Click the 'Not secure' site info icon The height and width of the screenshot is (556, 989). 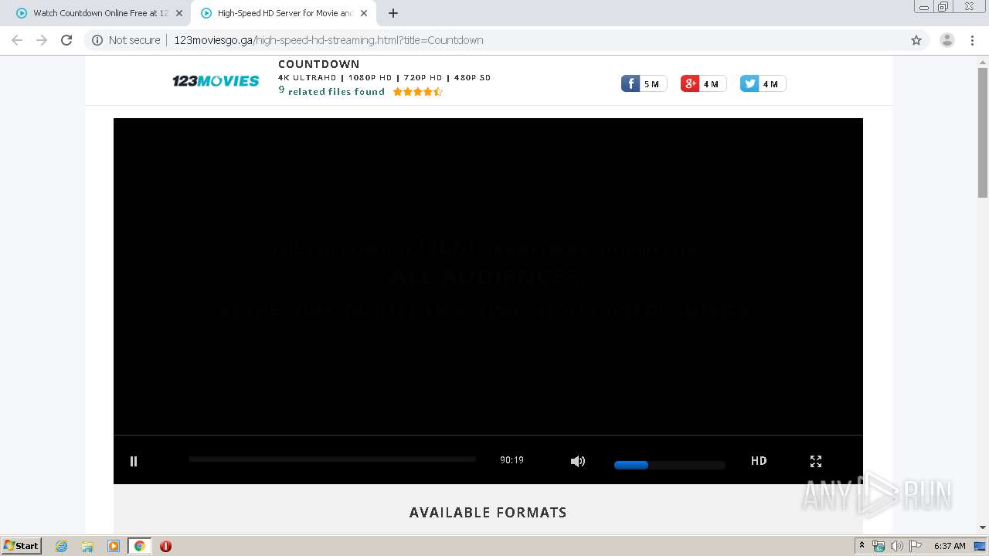click(97, 40)
